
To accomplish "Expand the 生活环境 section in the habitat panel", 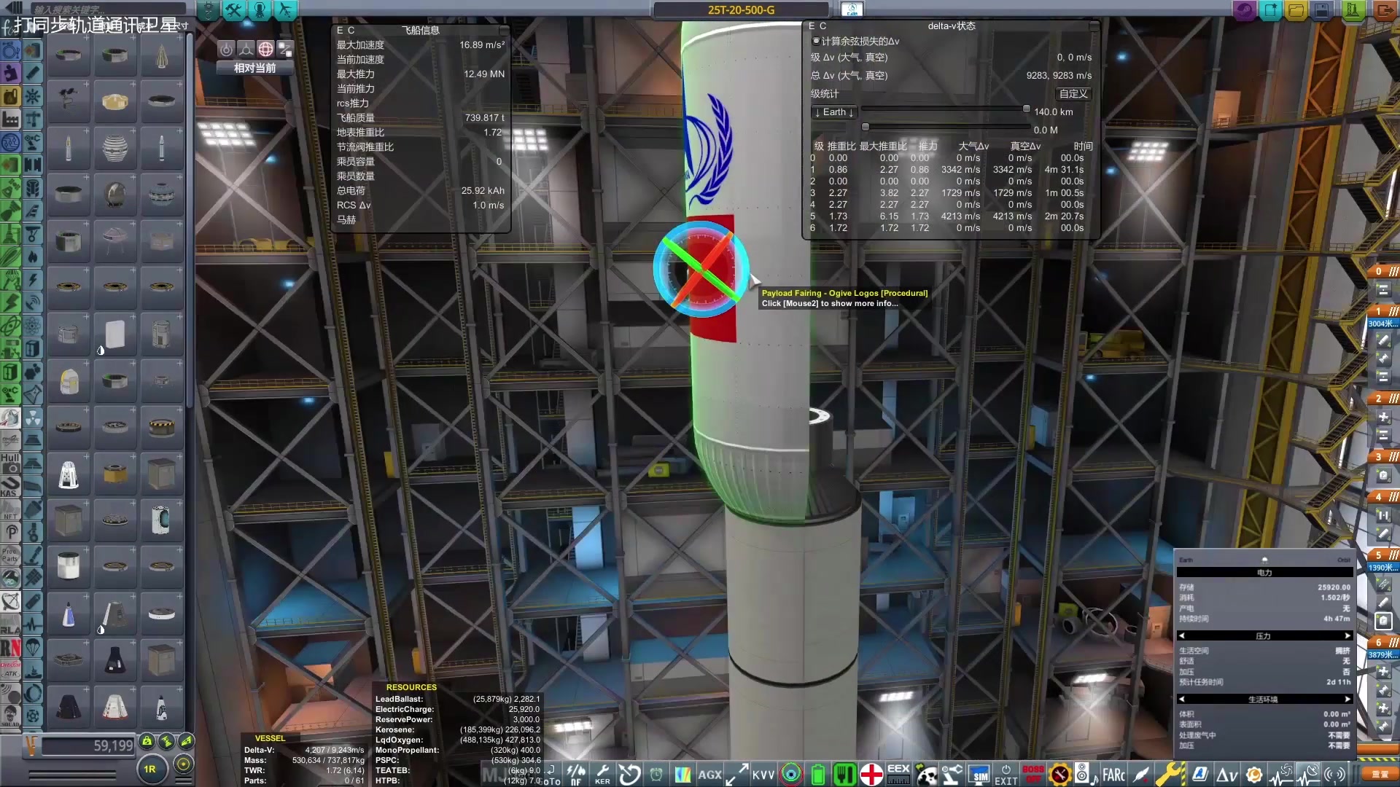I will pos(1347,698).
